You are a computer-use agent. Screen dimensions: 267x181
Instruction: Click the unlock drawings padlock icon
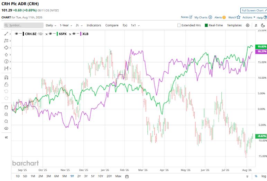6,84
